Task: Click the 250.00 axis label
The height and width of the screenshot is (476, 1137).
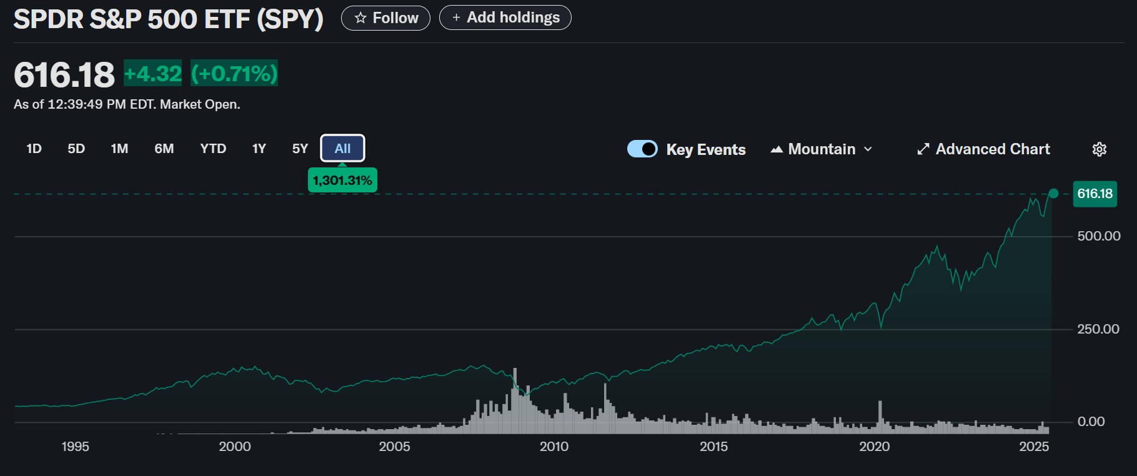Action: click(x=1098, y=329)
